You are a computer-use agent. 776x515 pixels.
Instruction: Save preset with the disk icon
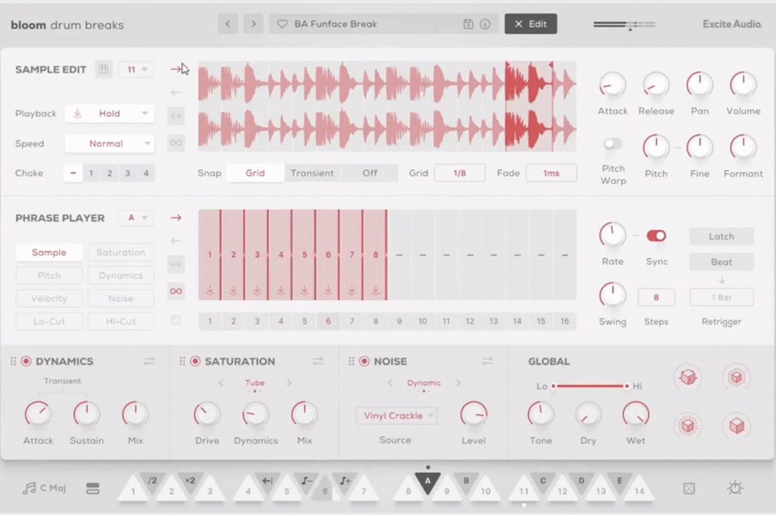469,24
